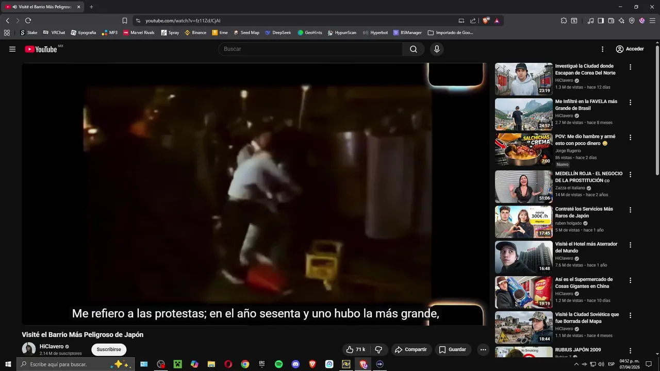Expand the Importado de Goo... bookmarks folder
660x371 pixels.
(x=450, y=32)
